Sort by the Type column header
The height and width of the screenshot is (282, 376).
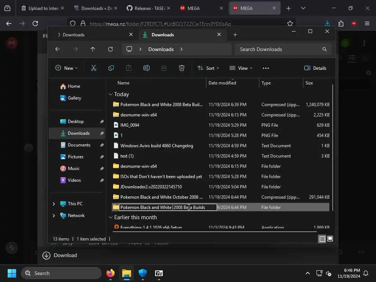(266, 83)
